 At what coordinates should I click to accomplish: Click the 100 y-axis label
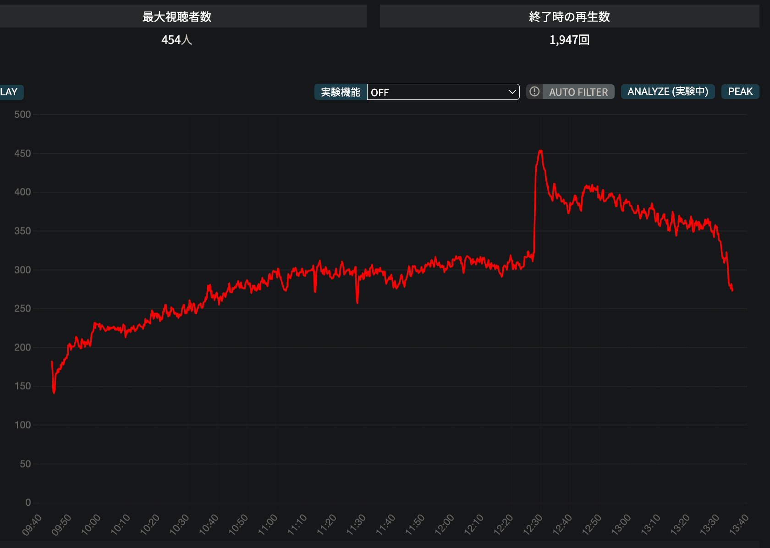click(22, 425)
